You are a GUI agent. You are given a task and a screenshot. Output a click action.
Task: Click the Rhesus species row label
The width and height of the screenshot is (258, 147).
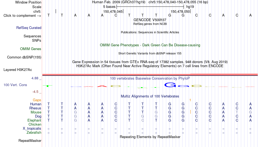click(35, 108)
